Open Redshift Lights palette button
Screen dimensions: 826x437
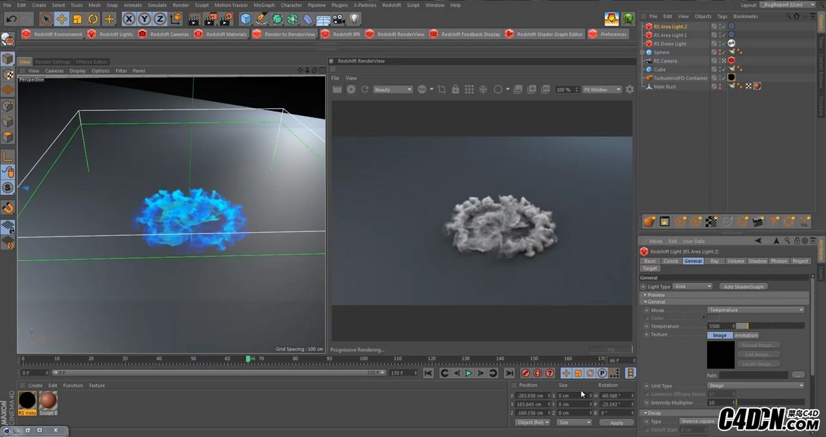pyautogui.click(x=110, y=34)
